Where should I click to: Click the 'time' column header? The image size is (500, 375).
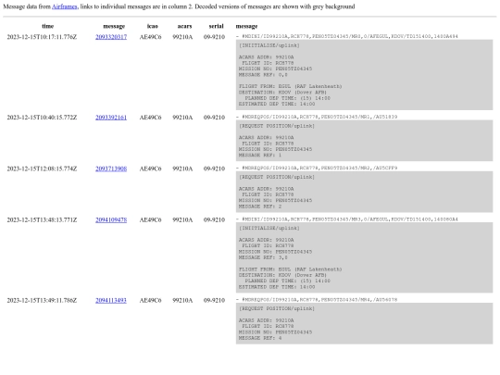[x=47, y=26]
